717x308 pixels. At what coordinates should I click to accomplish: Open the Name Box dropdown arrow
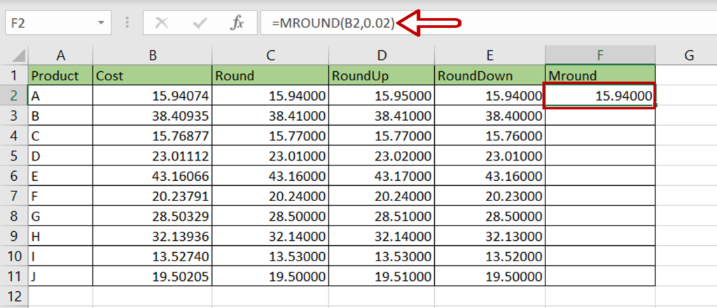click(x=101, y=23)
